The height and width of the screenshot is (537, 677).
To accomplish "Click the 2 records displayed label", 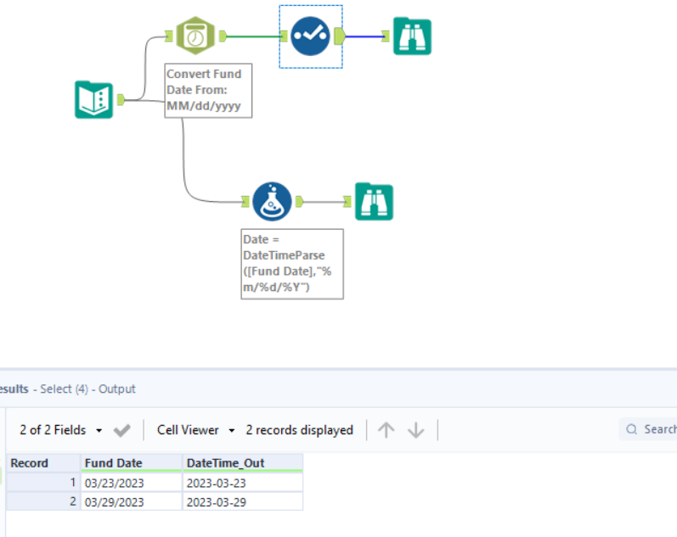I will tap(300, 430).
